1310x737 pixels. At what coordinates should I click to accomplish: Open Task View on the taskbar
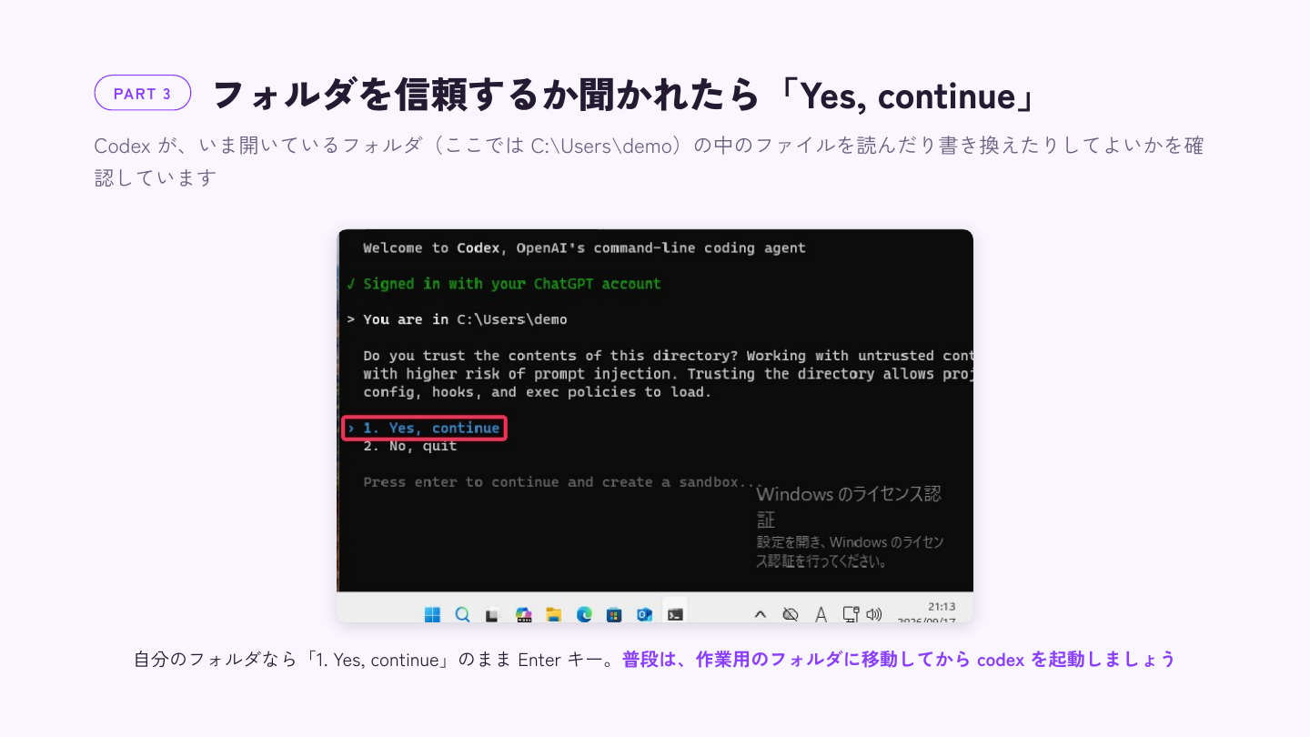pyautogui.click(x=492, y=614)
